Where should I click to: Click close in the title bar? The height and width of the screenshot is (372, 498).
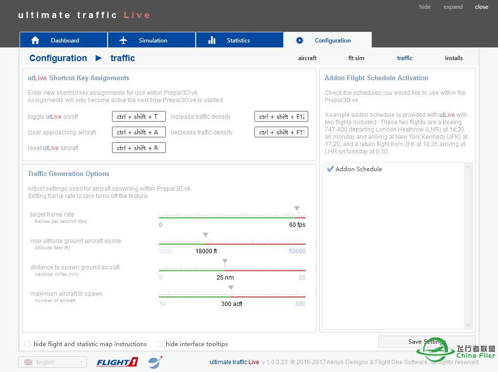(481, 7)
